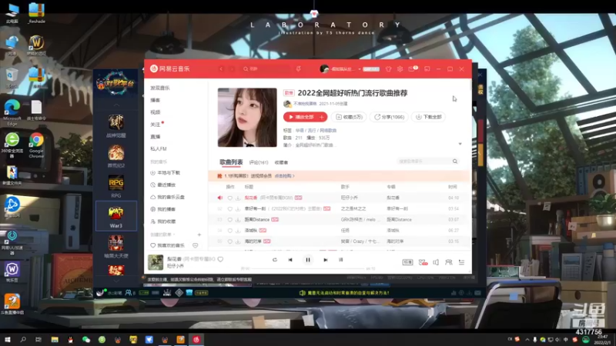The image size is (616, 346).
Task: Navigate back with the left arrow
Action: (x=221, y=68)
